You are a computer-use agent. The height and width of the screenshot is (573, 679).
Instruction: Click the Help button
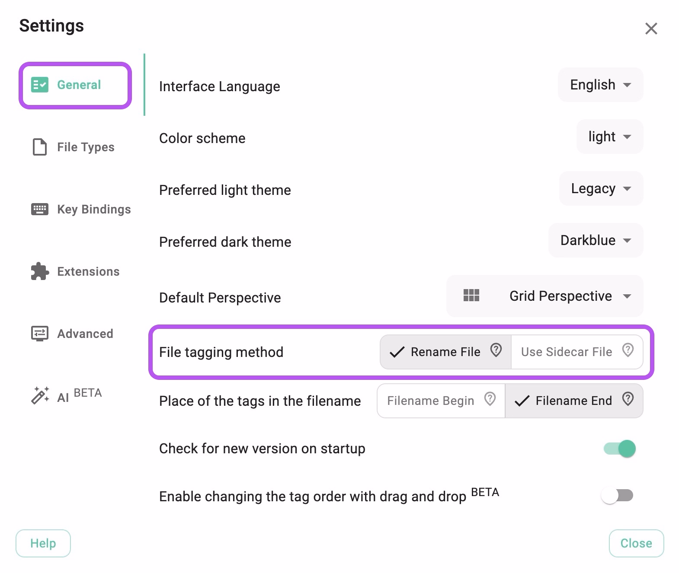point(43,543)
